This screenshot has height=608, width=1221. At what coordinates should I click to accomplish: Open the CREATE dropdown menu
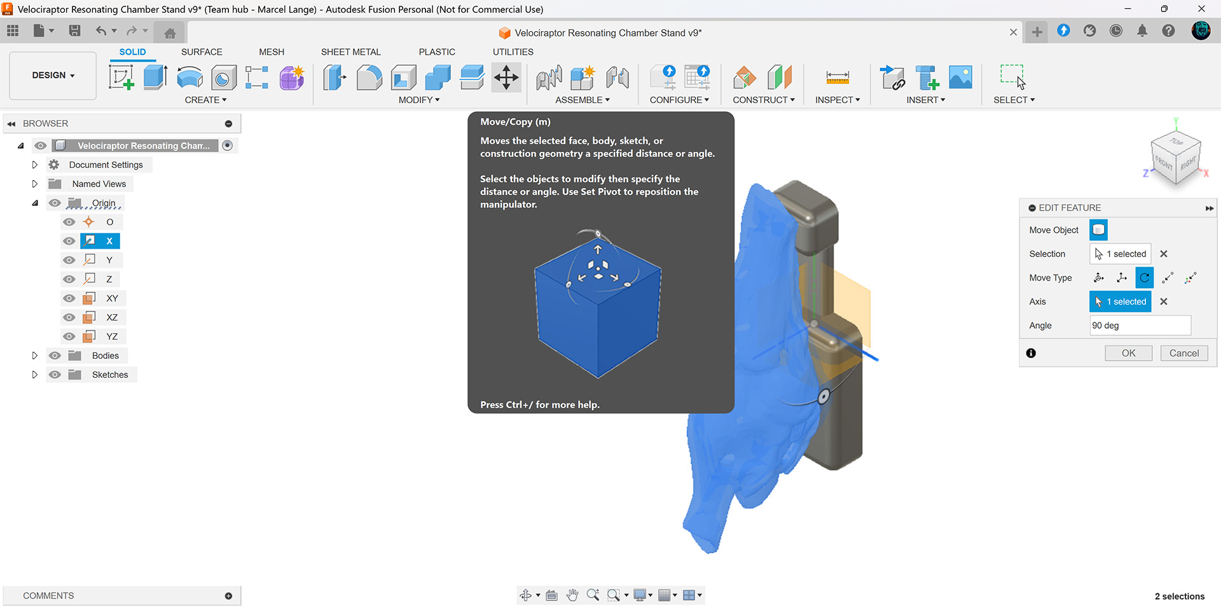click(x=205, y=100)
